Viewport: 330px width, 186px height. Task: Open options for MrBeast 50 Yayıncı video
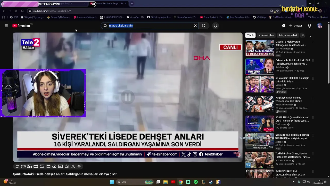(x=313, y=78)
